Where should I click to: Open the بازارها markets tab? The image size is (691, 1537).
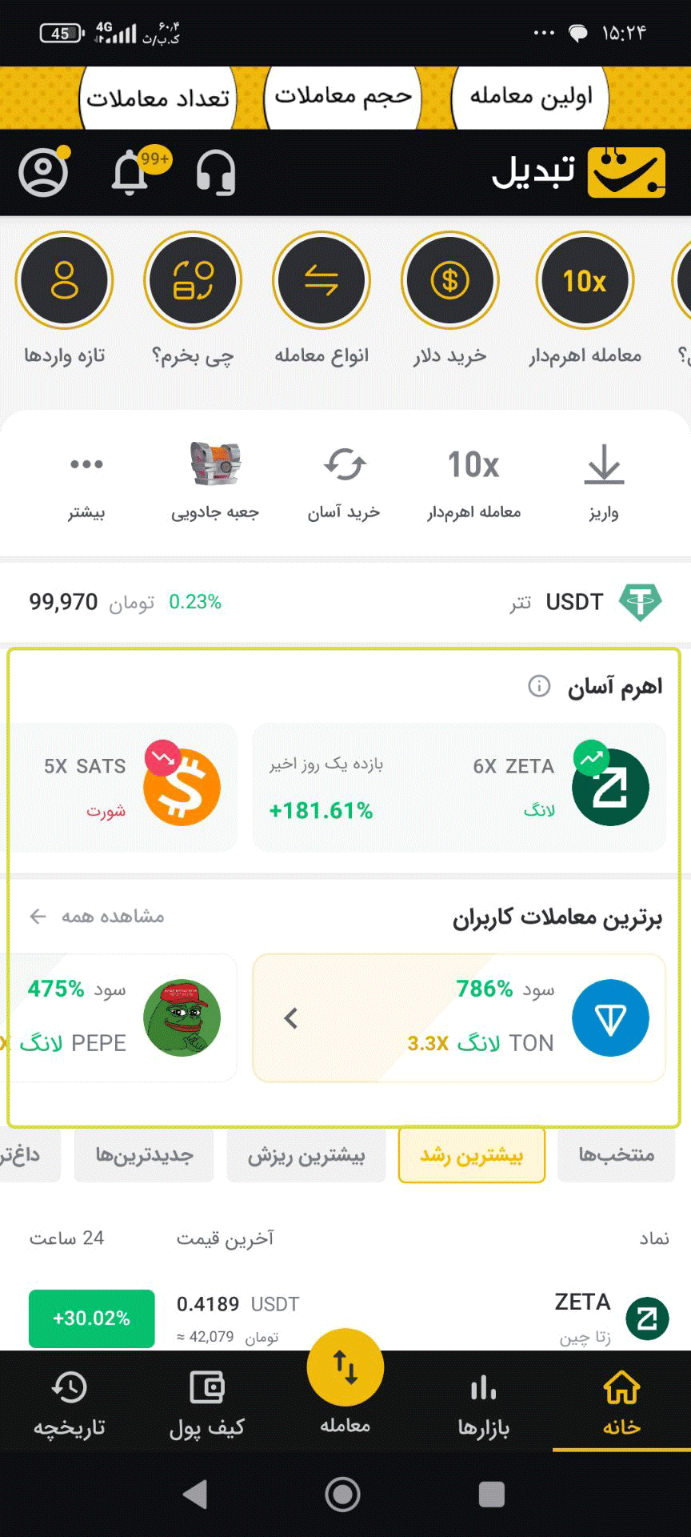click(483, 1403)
